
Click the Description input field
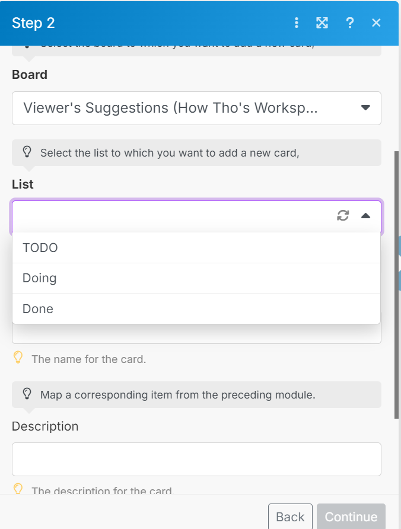coord(196,459)
